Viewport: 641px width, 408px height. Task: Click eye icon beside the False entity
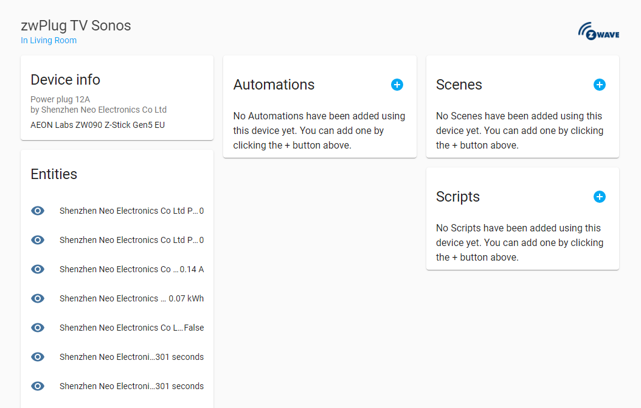click(38, 328)
